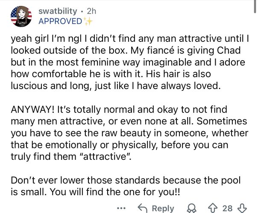
Task: Click the scrollbar thumb at right edge
Action: (255, 6)
